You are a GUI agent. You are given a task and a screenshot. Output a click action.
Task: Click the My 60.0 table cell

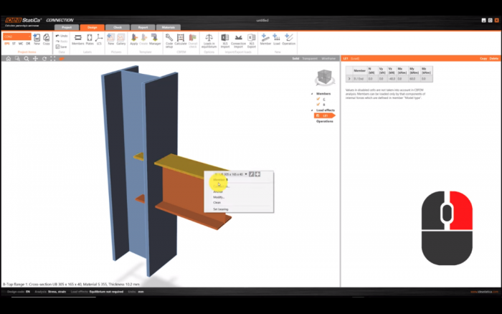click(414, 78)
